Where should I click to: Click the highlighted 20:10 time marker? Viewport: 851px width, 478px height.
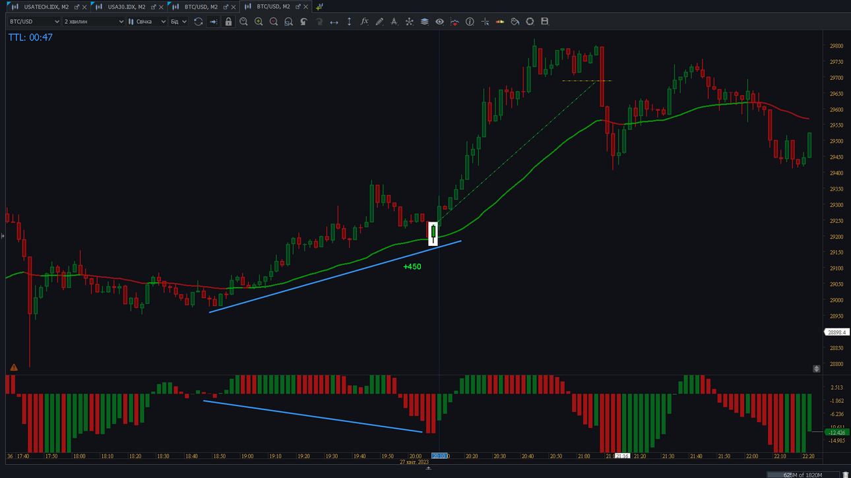click(440, 456)
